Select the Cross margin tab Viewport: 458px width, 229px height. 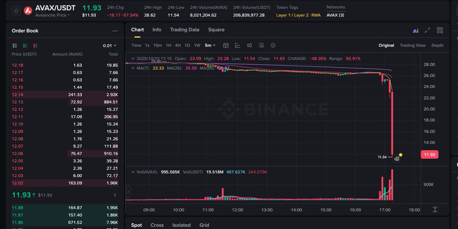pyautogui.click(x=157, y=225)
